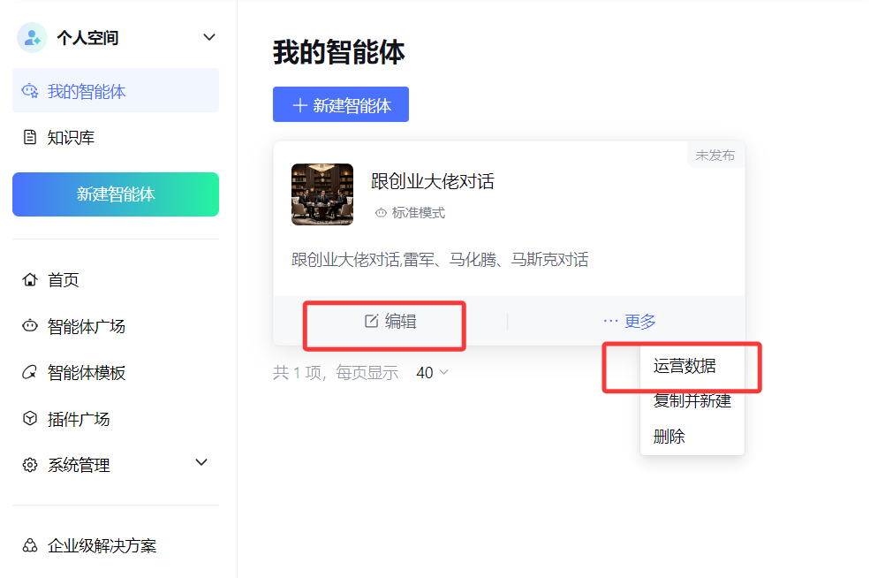
Task: Select 复制并新建 from the menu
Action: pos(692,401)
